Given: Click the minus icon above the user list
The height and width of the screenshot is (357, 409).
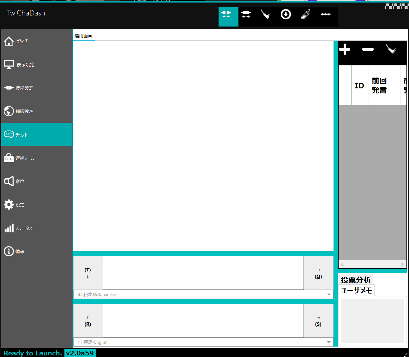Looking at the screenshot, I should 368,49.
